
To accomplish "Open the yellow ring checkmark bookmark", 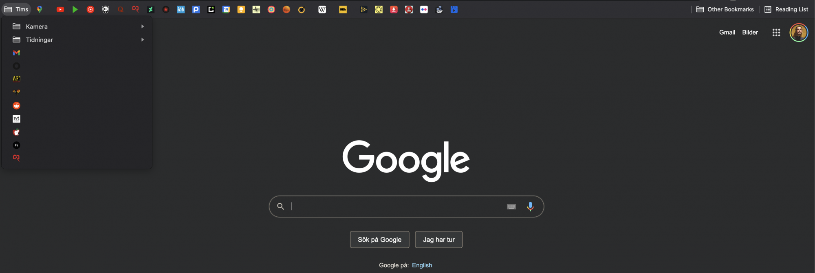I will [x=302, y=9].
